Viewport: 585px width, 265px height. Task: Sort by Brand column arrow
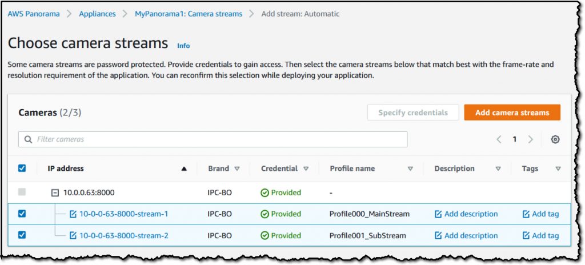tap(237, 168)
